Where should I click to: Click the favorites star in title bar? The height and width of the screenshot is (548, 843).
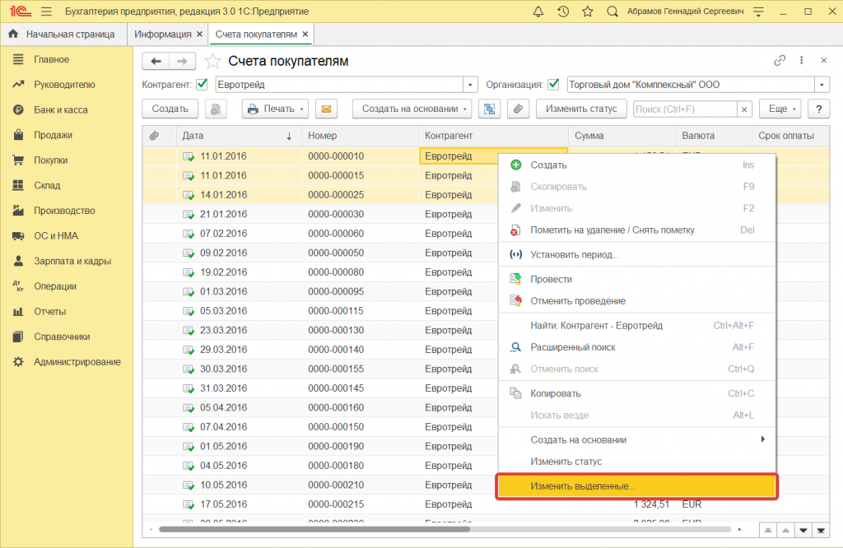pyautogui.click(x=587, y=12)
